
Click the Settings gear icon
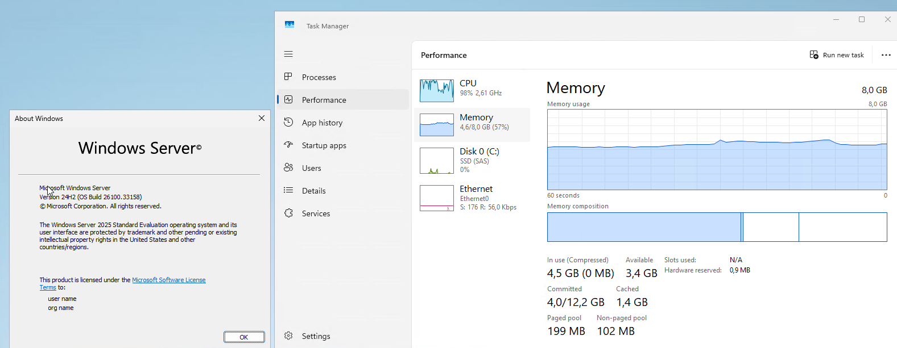pos(288,336)
